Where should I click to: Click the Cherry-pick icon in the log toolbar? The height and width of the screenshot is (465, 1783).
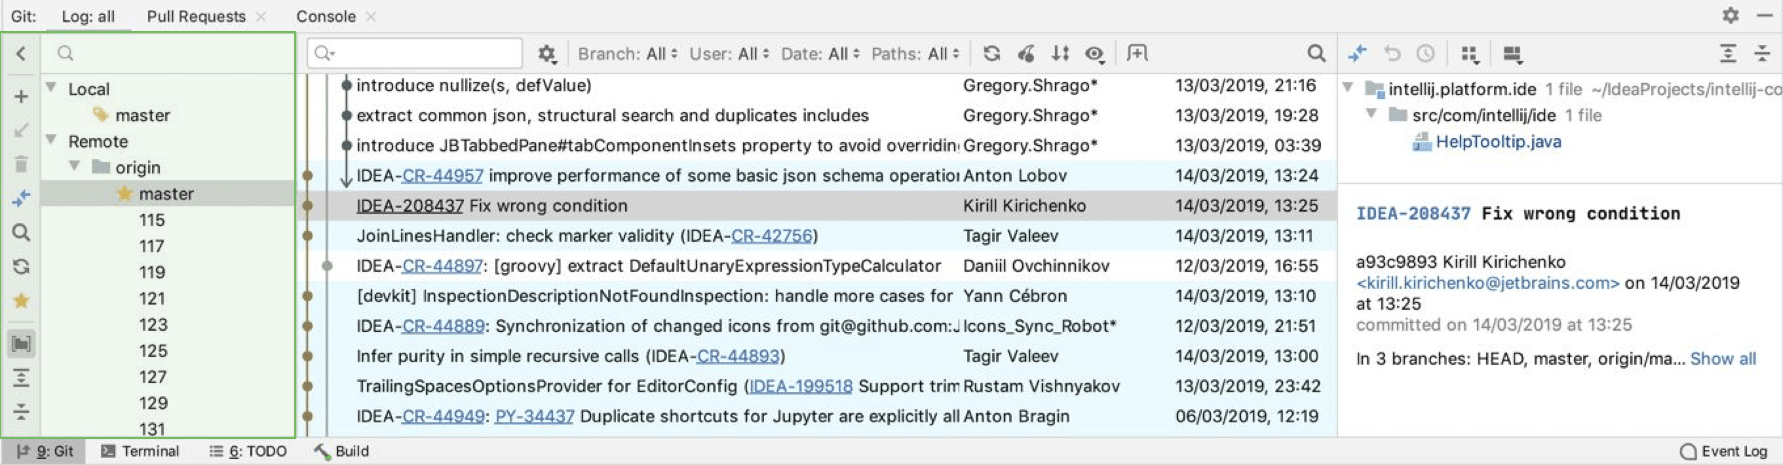pyautogui.click(x=1026, y=53)
